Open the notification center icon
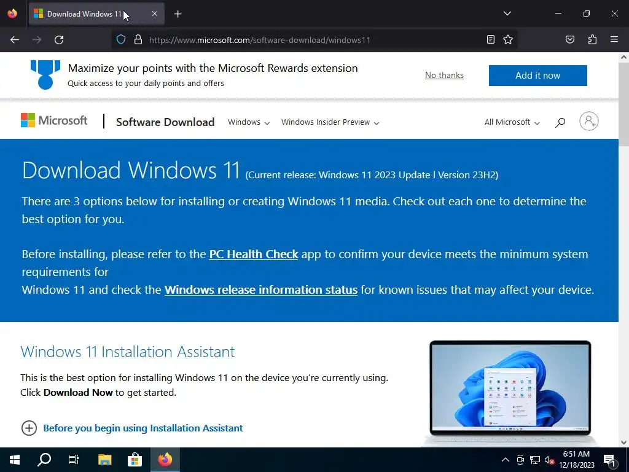629x472 pixels. click(x=609, y=460)
